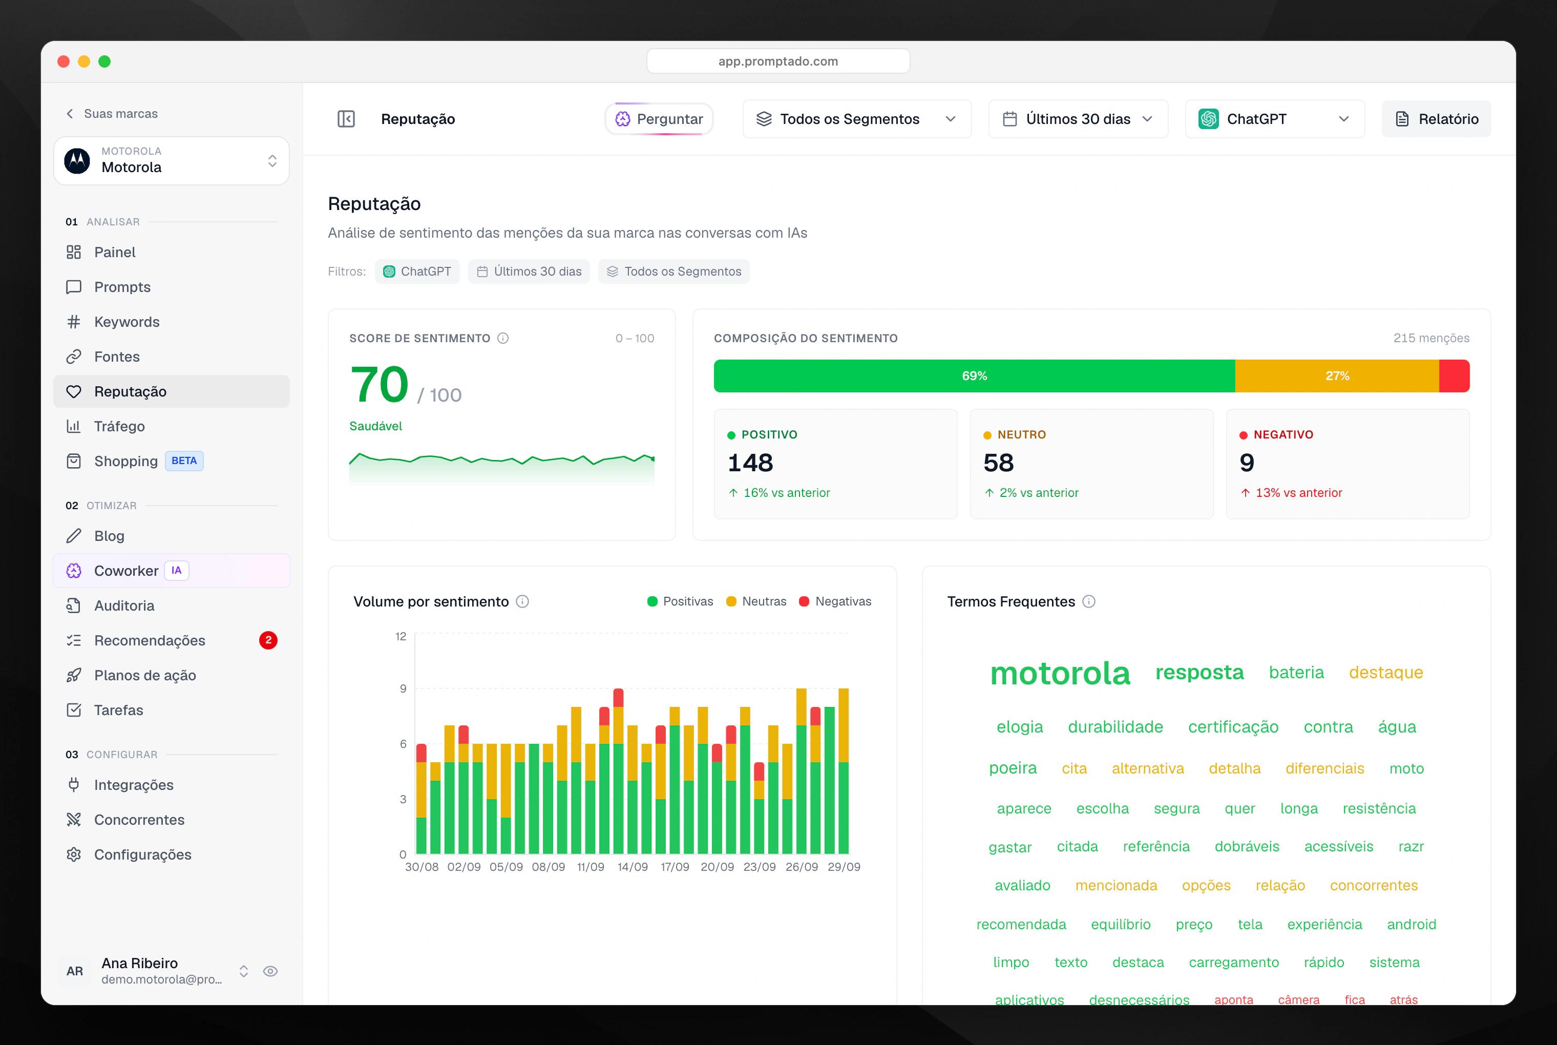Click info icon beside Termos Frequentes

click(x=1089, y=601)
